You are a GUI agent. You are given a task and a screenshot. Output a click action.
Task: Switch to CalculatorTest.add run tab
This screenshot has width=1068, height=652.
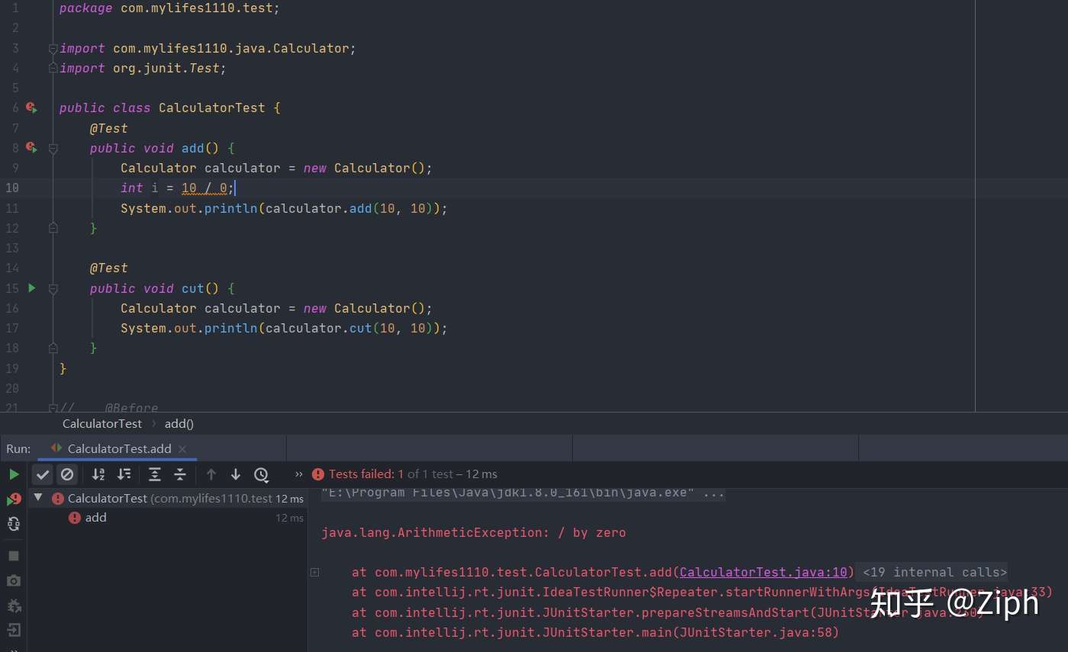(119, 448)
